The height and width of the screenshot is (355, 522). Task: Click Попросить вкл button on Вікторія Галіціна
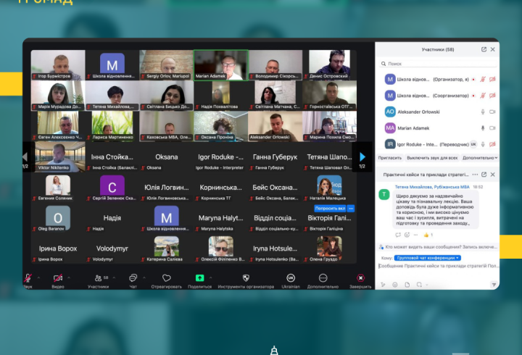coord(330,208)
